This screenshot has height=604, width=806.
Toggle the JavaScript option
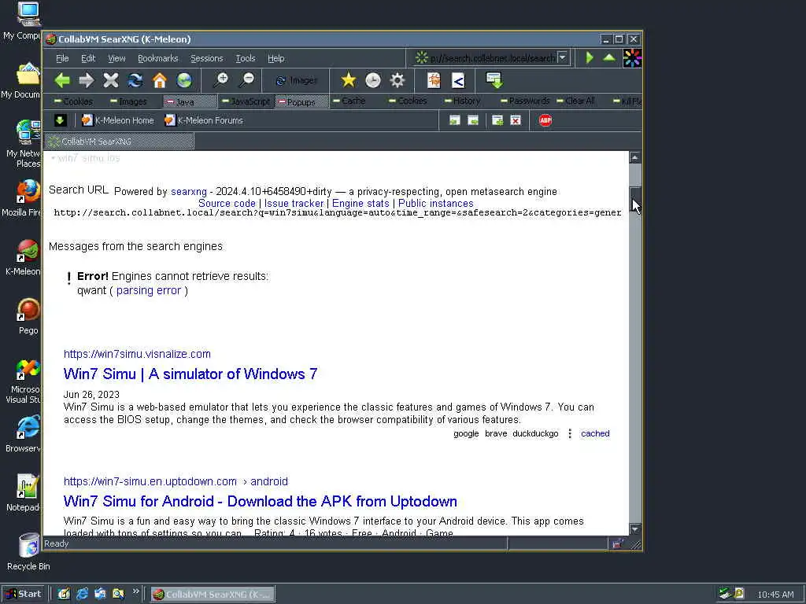pyautogui.click(x=246, y=101)
